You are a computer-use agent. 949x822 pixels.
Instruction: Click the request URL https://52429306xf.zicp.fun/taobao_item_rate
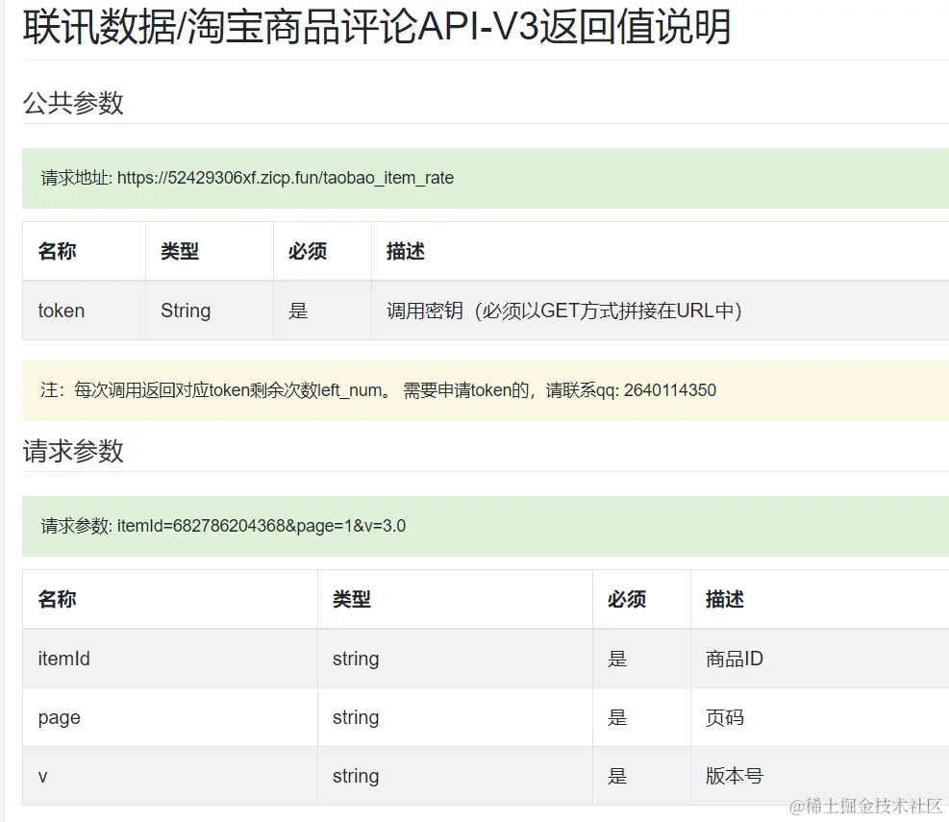(285, 178)
